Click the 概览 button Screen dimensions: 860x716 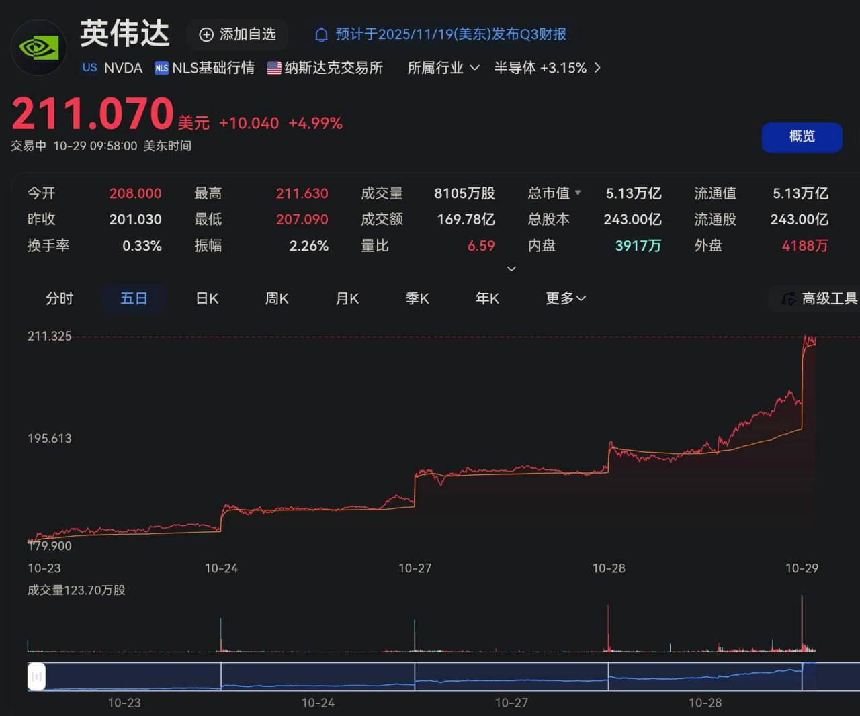click(802, 137)
